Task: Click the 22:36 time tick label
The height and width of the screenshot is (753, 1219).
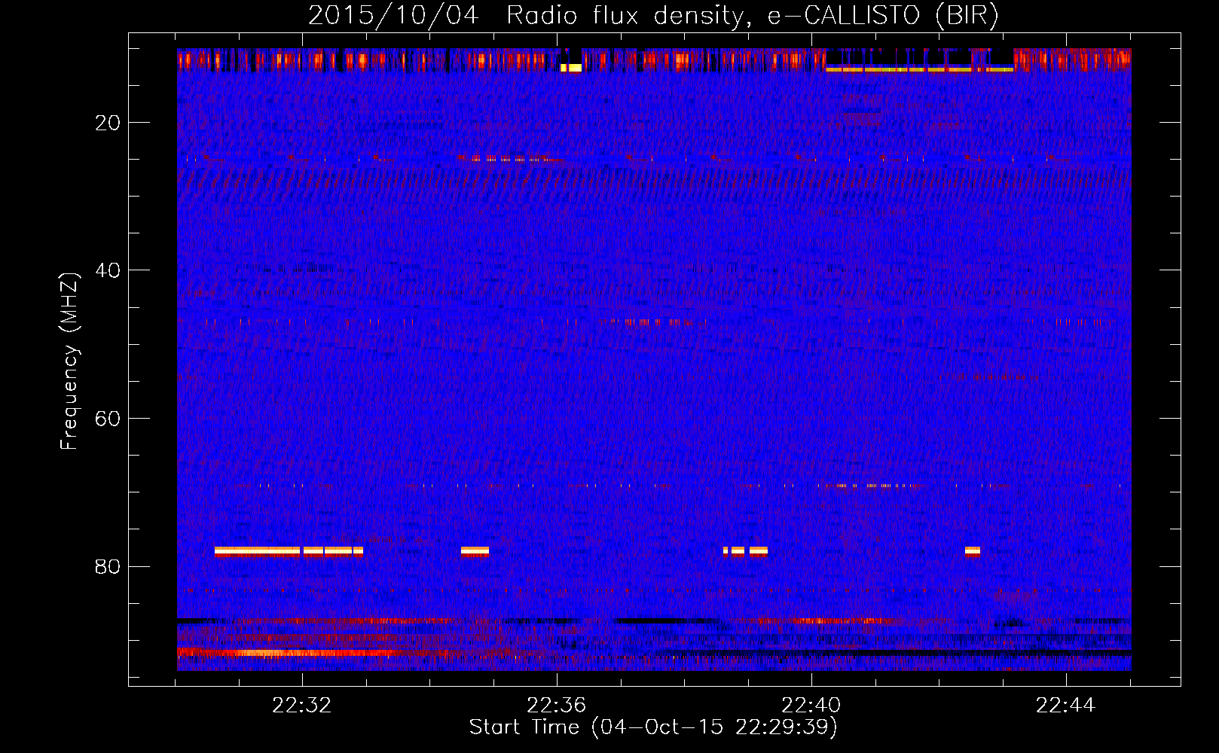Action: pyautogui.click(x=557, y=706)
